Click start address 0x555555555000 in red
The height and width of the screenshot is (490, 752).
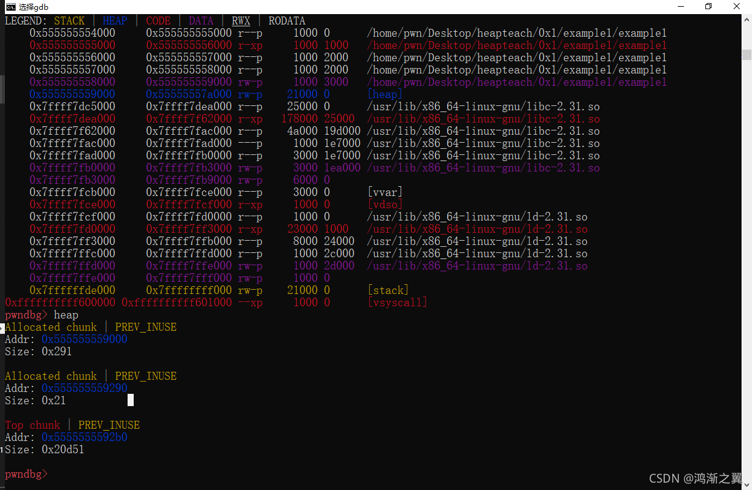(72, 45)
